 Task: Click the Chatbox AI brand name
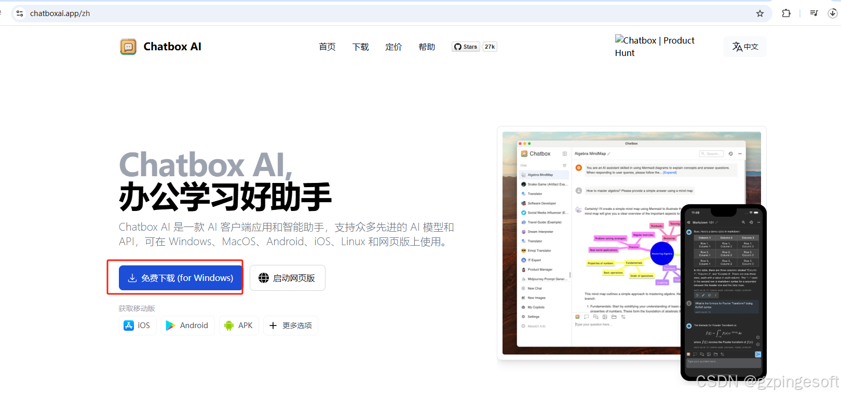click(x=172, y=47)
